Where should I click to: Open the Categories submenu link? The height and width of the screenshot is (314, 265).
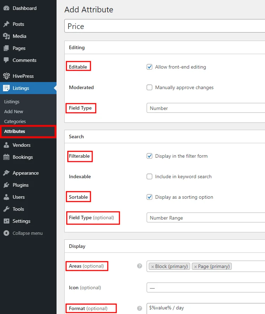click(15, 121)
